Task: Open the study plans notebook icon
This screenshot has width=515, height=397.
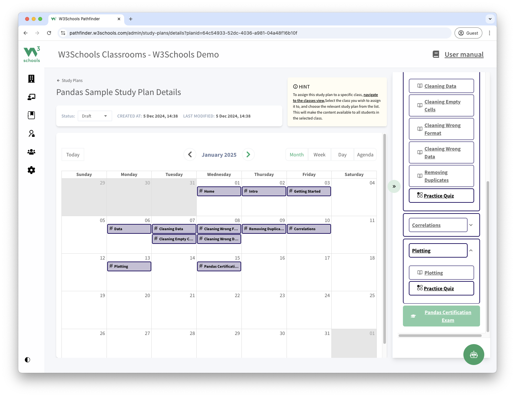Action: (31, 115)
